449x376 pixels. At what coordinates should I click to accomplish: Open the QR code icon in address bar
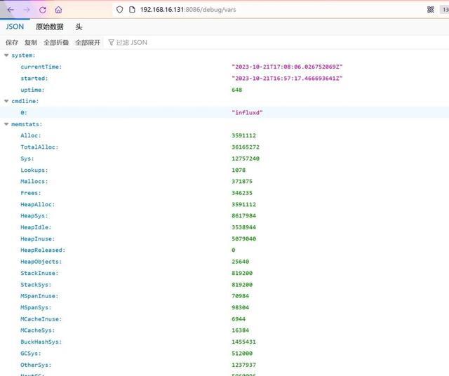click(430, 10)
